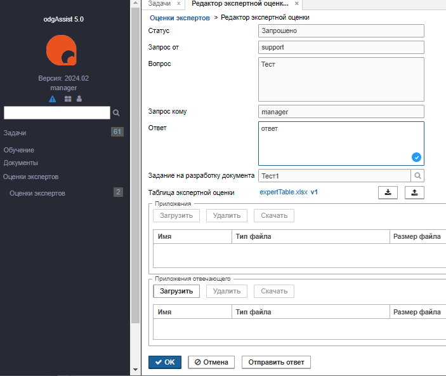Click the warning triangle icon under manager
The image size is (446, 376).
coord(52,99)
